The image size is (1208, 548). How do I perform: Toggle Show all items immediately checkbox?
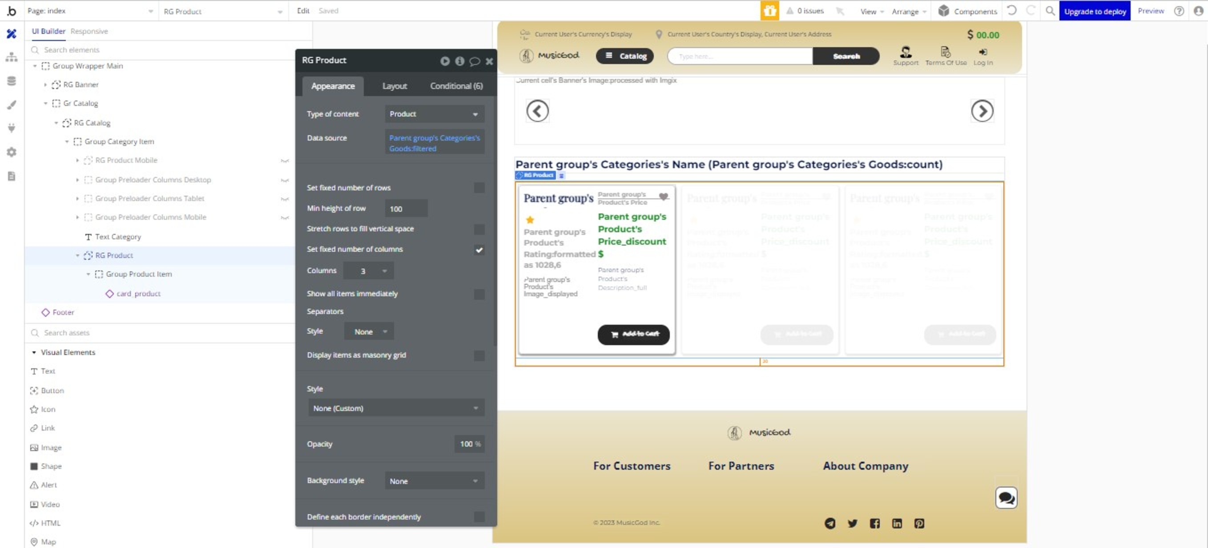(x=479, y=294)
